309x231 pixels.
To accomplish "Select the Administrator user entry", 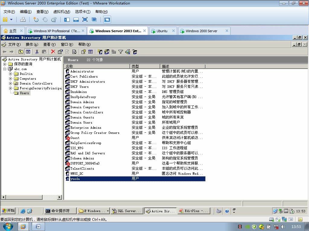I will tap(82, 72).
